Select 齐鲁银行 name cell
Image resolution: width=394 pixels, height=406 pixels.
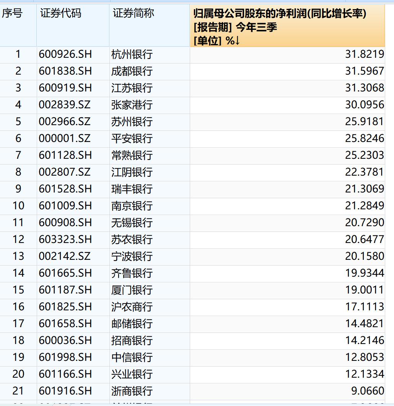[150, 274]
